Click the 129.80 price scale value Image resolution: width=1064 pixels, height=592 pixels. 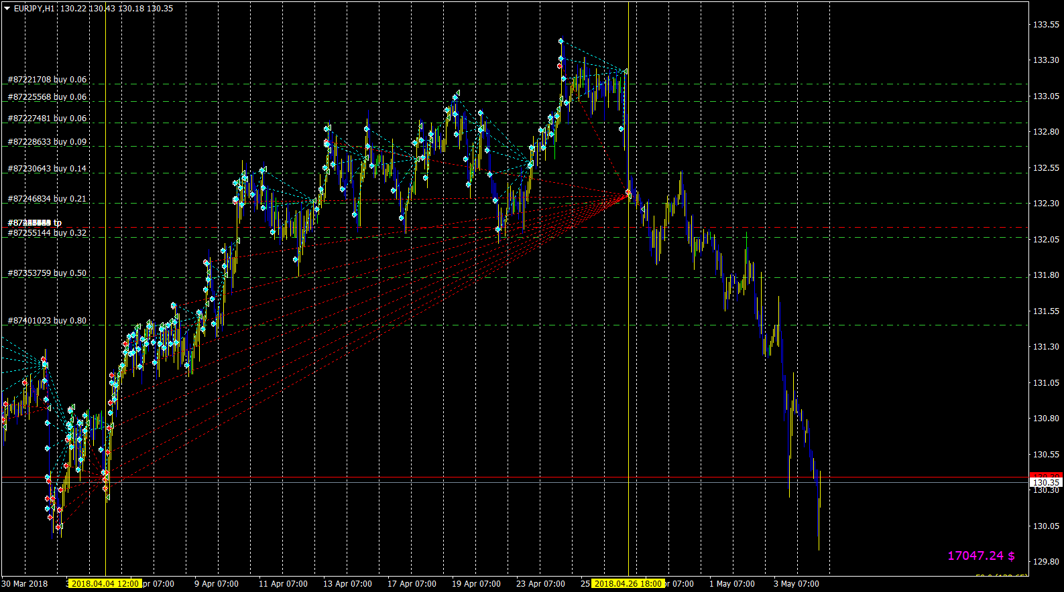1046,562
